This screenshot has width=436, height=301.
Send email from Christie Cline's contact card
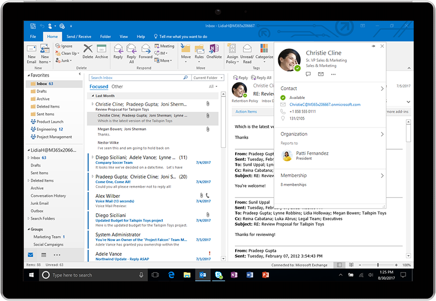321,74
